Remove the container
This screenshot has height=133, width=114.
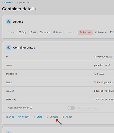[85, 32]
